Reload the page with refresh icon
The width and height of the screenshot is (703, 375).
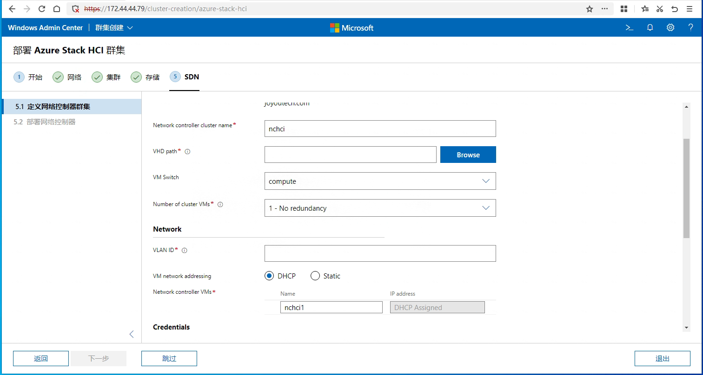coord(42,9)
